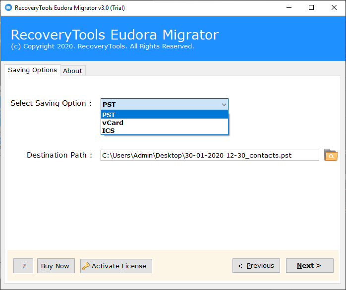Click the Buy Now button
The width and height of the screenshot is (346, 290).
56,266
